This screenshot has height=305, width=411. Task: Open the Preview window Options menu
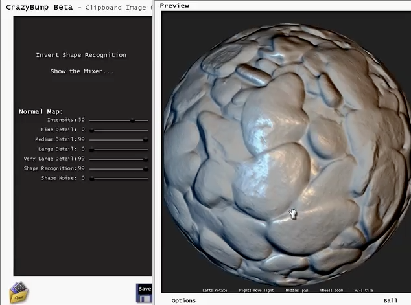tap(183, 300)
